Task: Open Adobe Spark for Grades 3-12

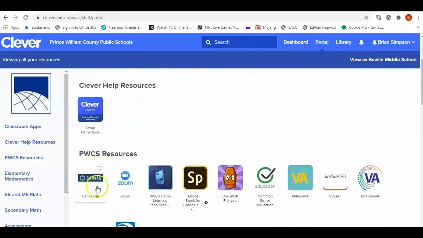Action: click(195, 178)
